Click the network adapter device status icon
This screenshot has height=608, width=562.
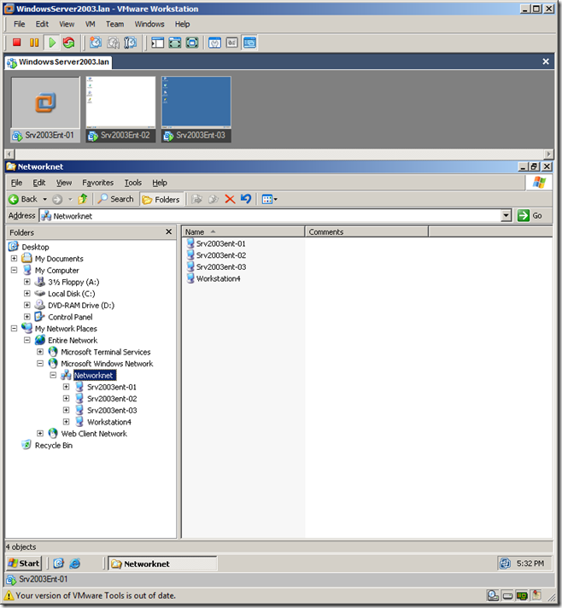click(x=522, y=595)
